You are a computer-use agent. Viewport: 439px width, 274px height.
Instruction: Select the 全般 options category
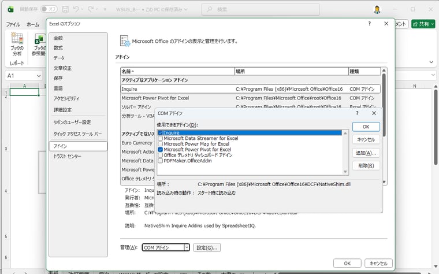[x=78, y=38]
